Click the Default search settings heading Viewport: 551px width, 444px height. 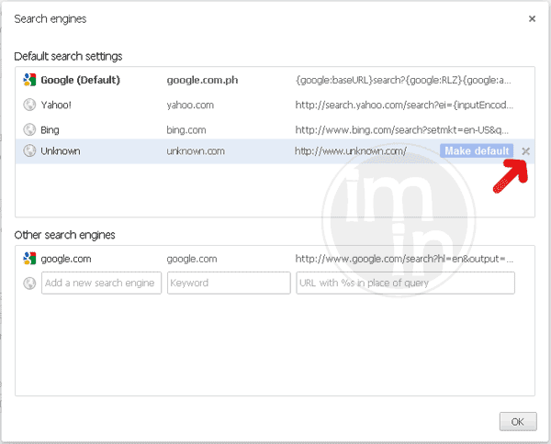(68, 56)
